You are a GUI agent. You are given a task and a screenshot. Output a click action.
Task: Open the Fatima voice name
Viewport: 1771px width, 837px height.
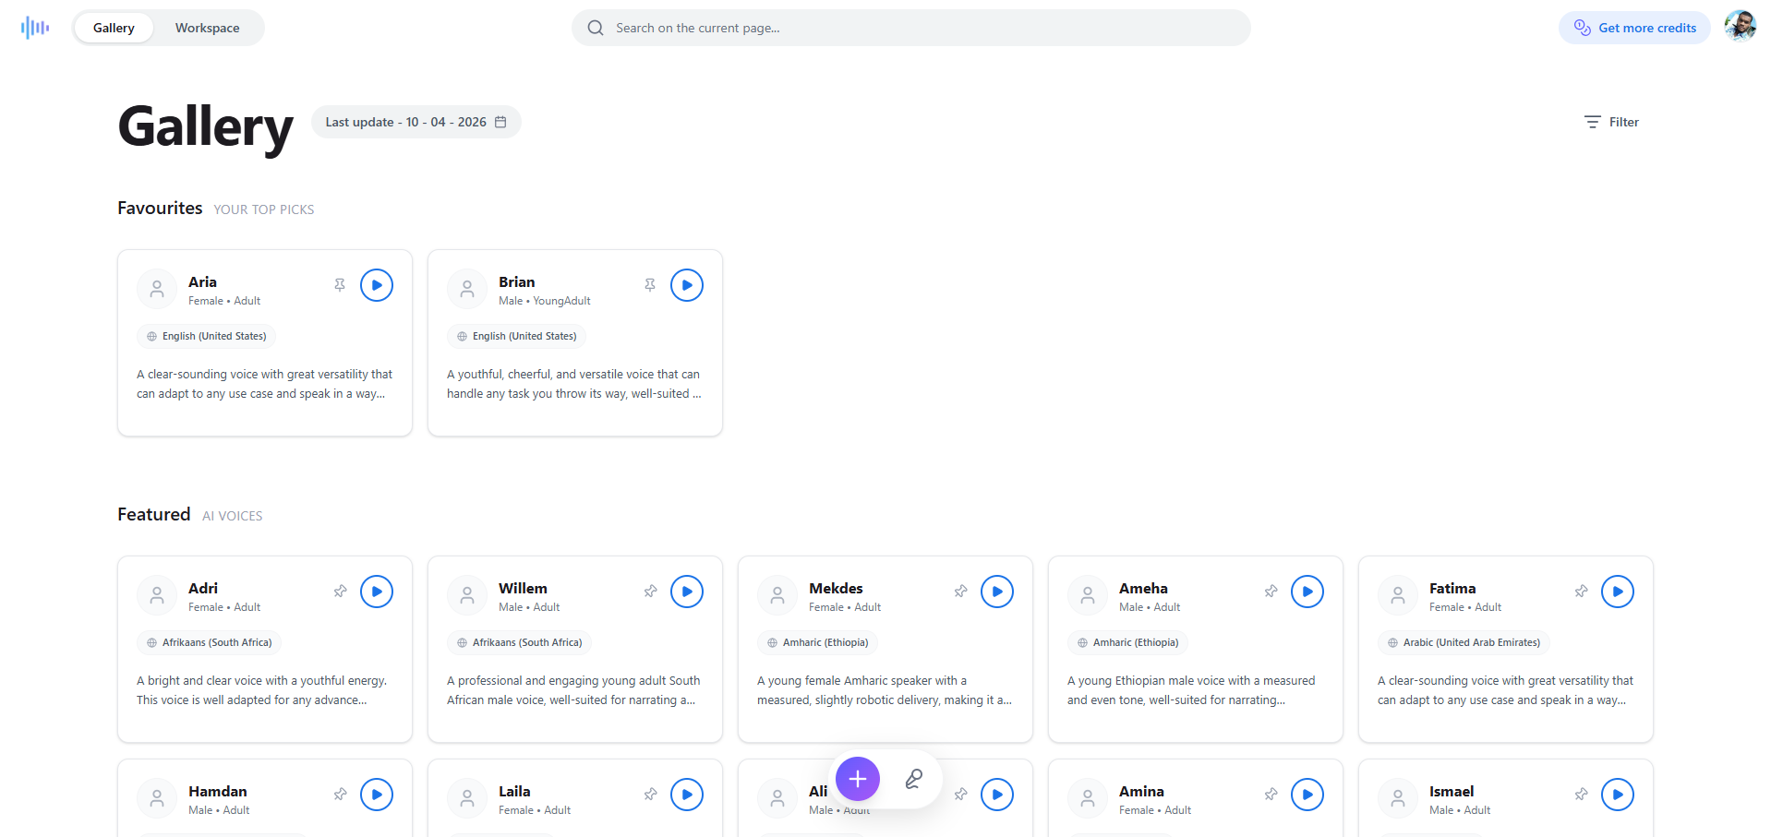point(1452,588)
